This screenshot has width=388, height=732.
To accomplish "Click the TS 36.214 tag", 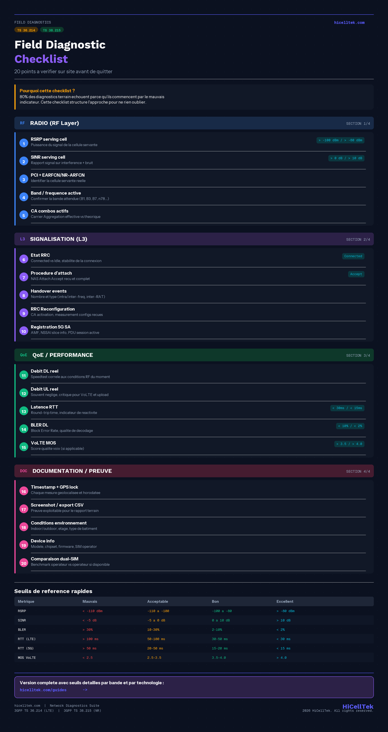I will [x=26, y=30].
